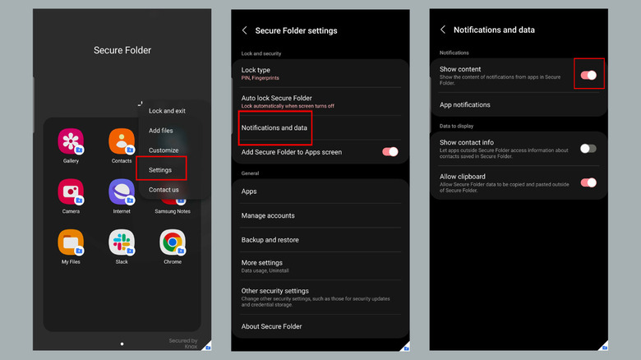Open Manage accounts
The height and width of the screenshot is (360, 641).
pyautogui.click(x=320, y=215)
